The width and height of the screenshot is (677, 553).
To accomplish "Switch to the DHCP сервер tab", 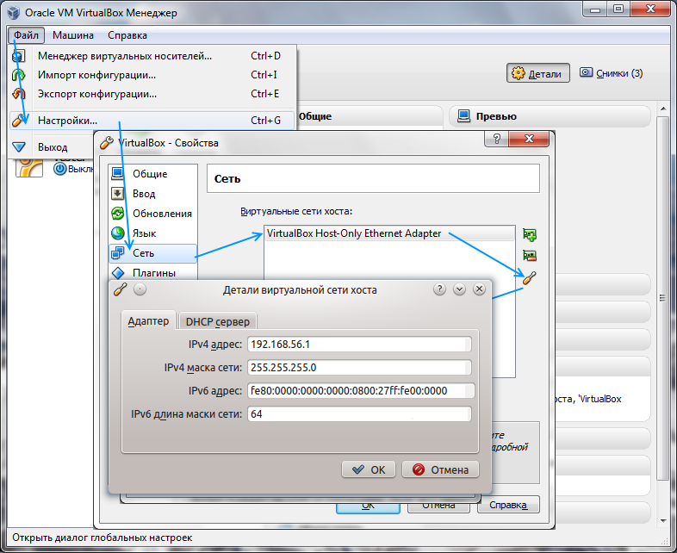I will (x=217, y=321).
